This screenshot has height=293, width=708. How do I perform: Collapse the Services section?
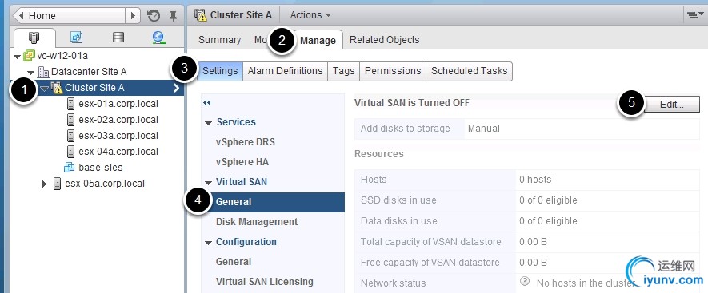click(208, 123)
